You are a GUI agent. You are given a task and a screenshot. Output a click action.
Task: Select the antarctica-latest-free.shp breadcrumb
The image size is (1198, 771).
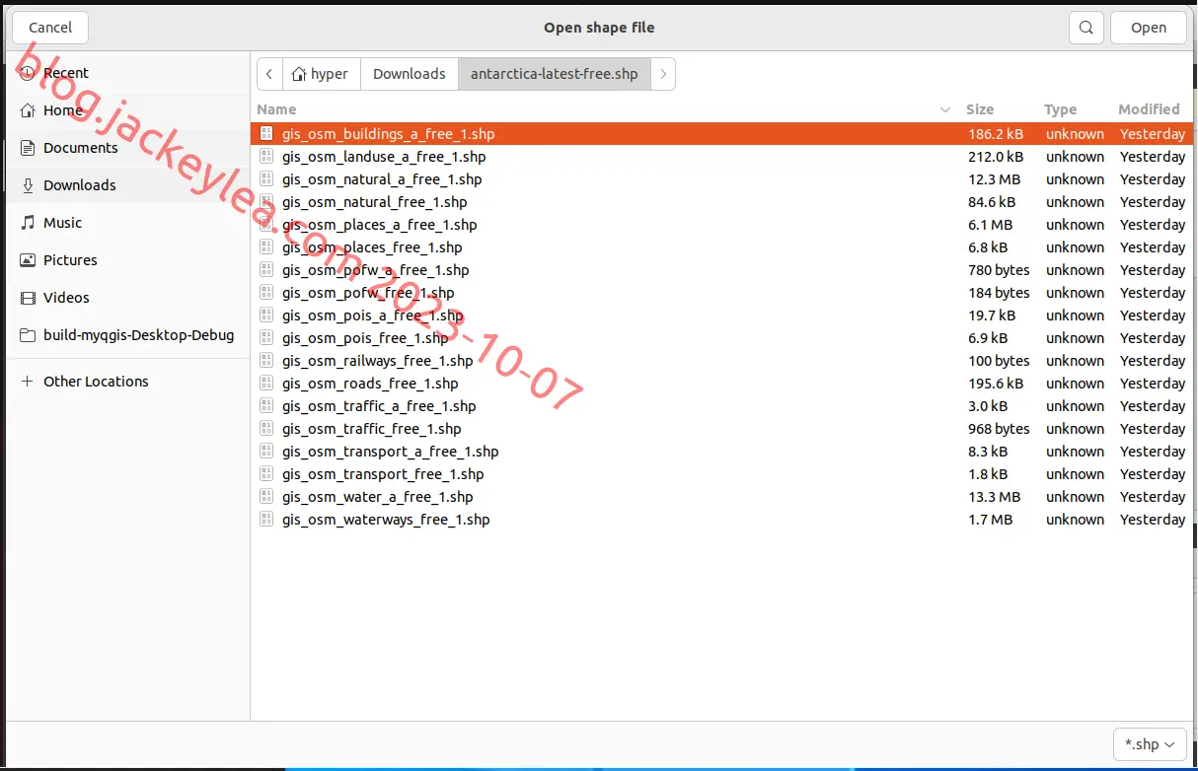(555, 74)
